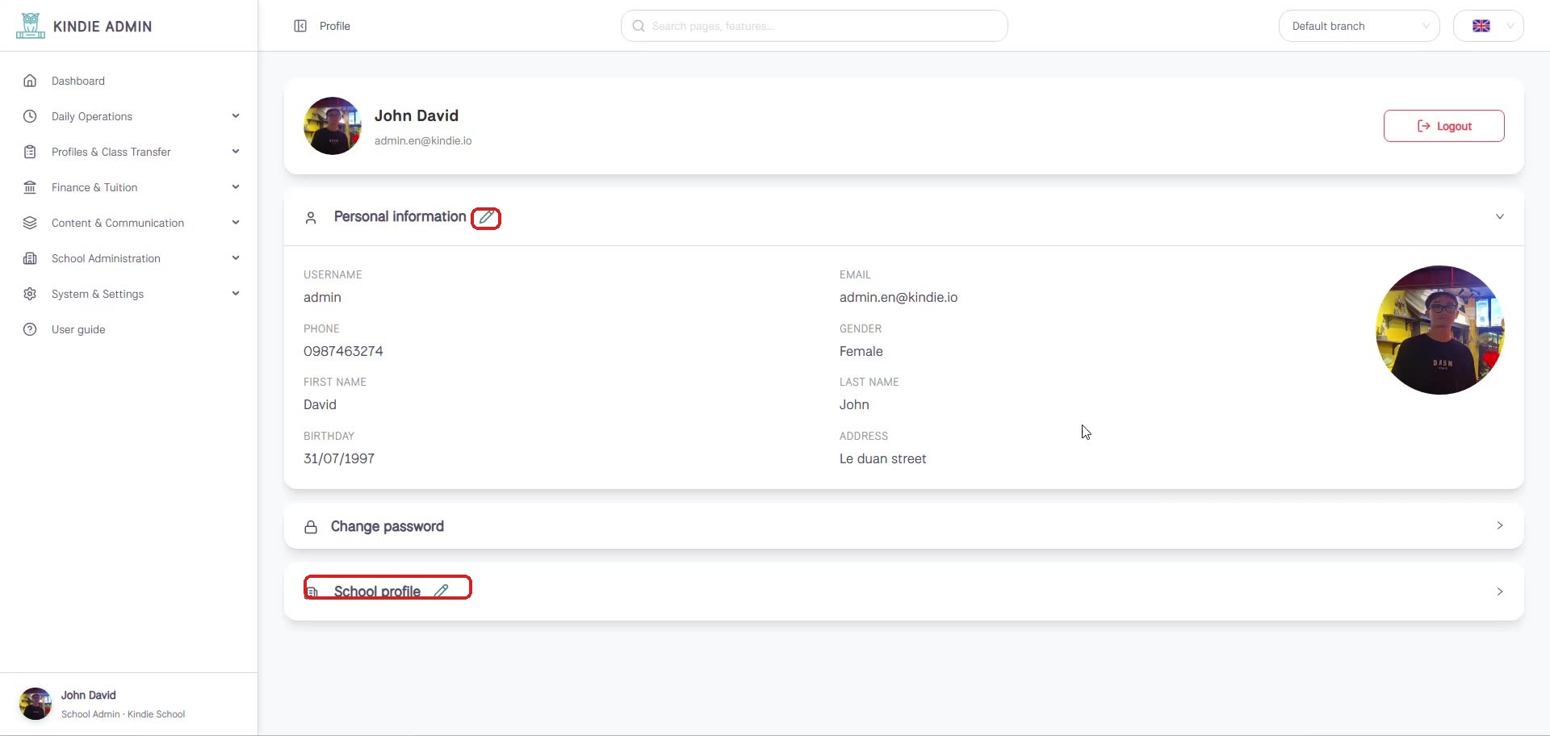Open the Default branch dropdown
The width and height of the screenshot is (1550, 736).
[x=1359, y=26]
